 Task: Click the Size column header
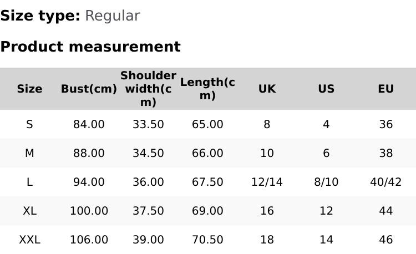pos(29,89)
